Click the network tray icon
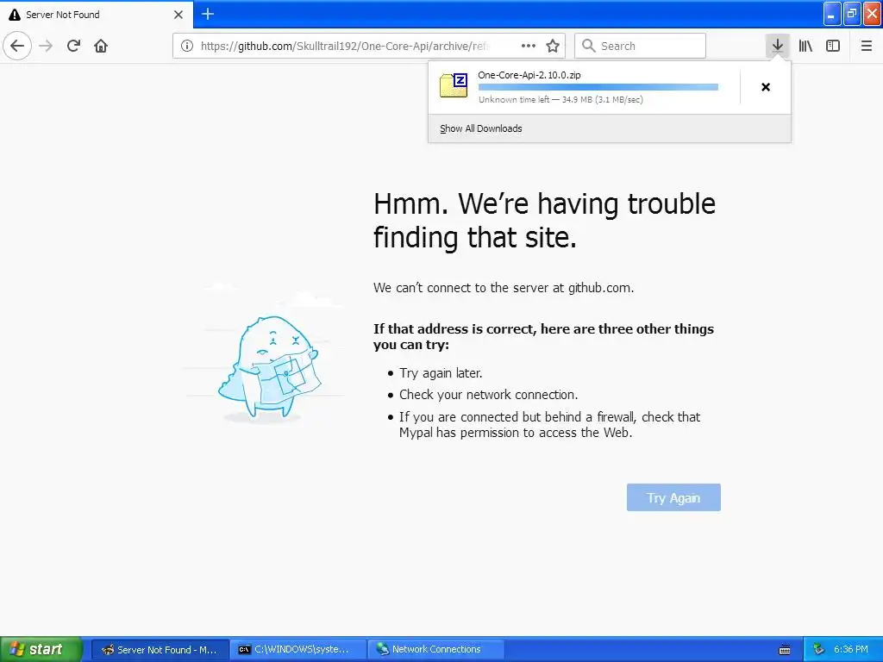 click(819, 650)
